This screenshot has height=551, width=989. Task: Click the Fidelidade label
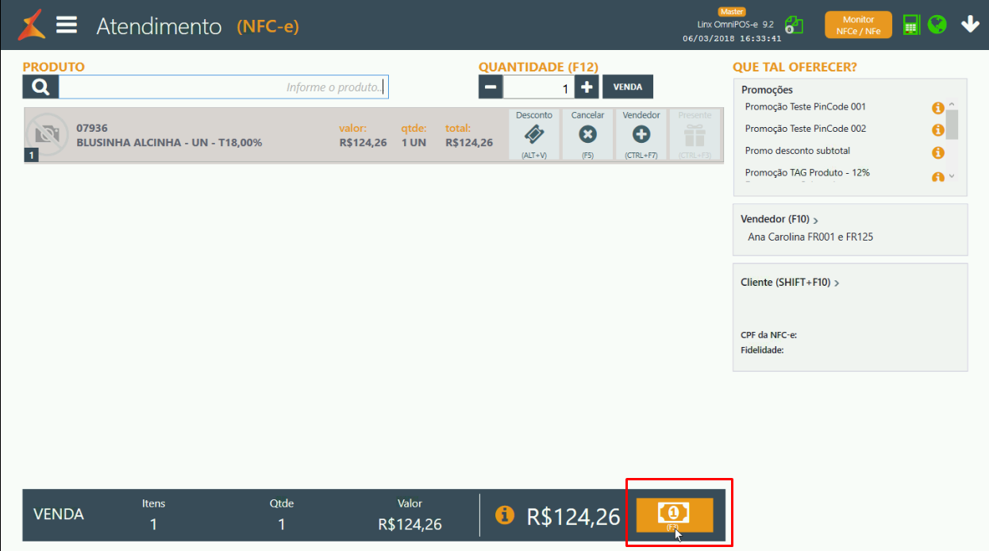click(762, 350)
